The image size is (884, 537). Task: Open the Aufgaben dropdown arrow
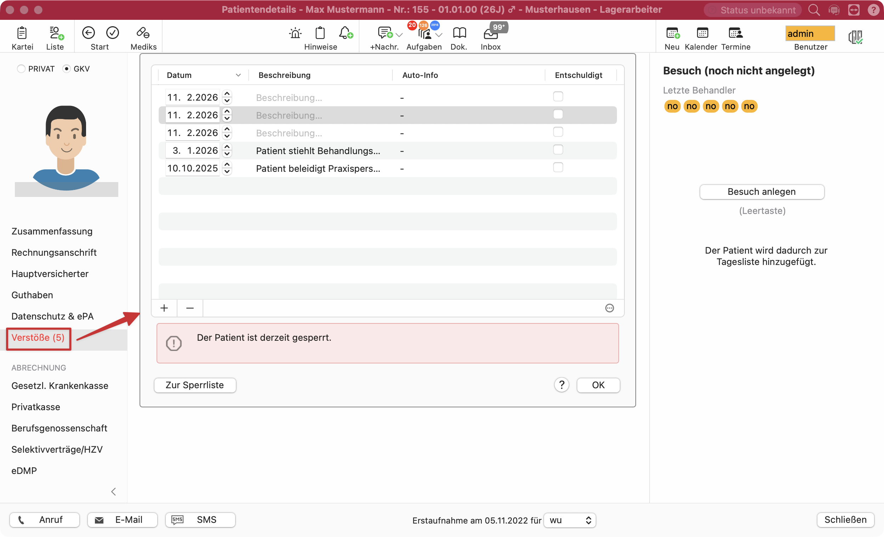coord(439,35)
